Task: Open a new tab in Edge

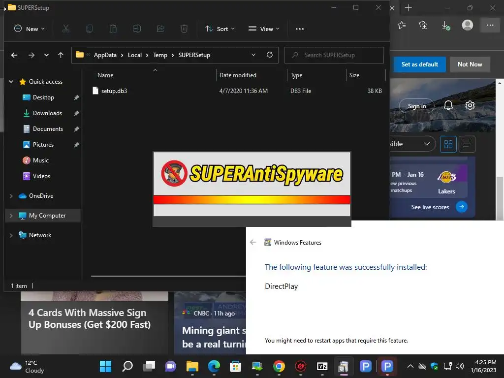Action: (x=408, y=8)
